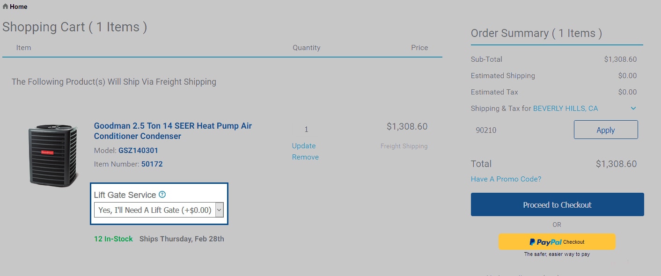Click the 90210 zip code field
Image resolution: width=661 pixels, height=276 pixels.
pyautogui.click(x=520, y=130)
